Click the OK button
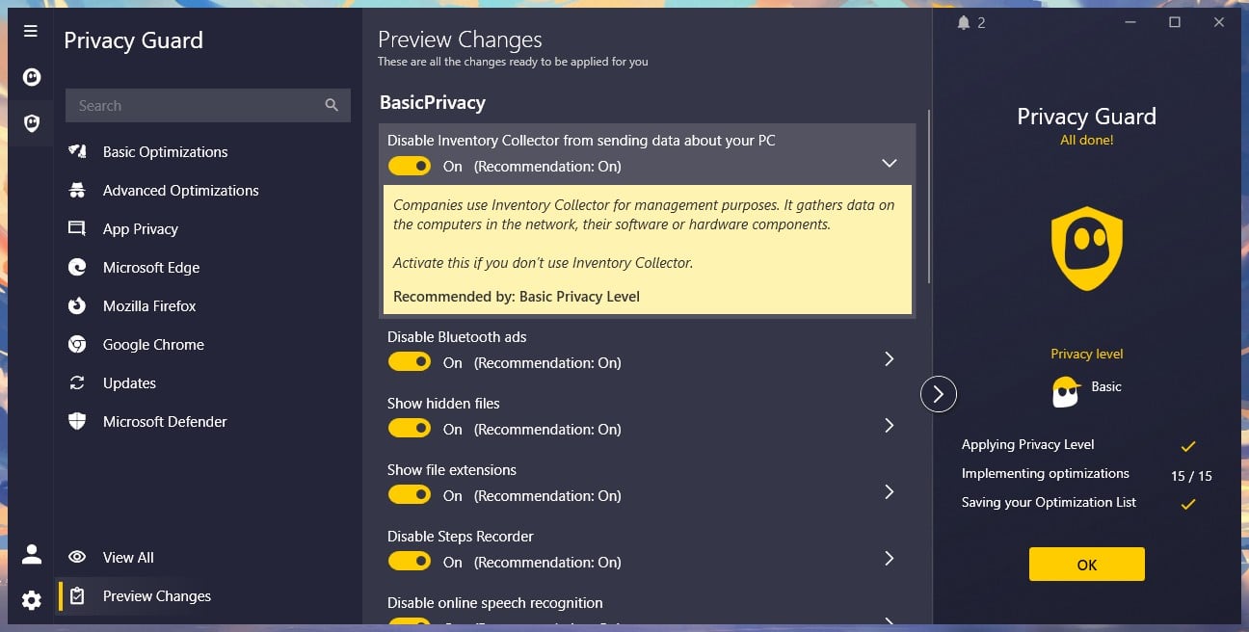The height and width of the screenshot is (632, 1249). (x=1086, y=565)
